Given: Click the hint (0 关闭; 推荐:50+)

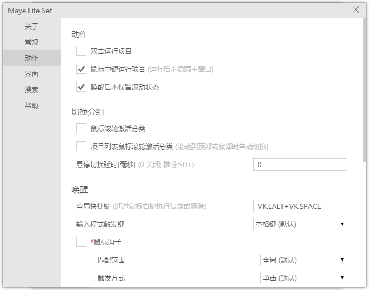Looking at the screenshot, I should 166,165.
